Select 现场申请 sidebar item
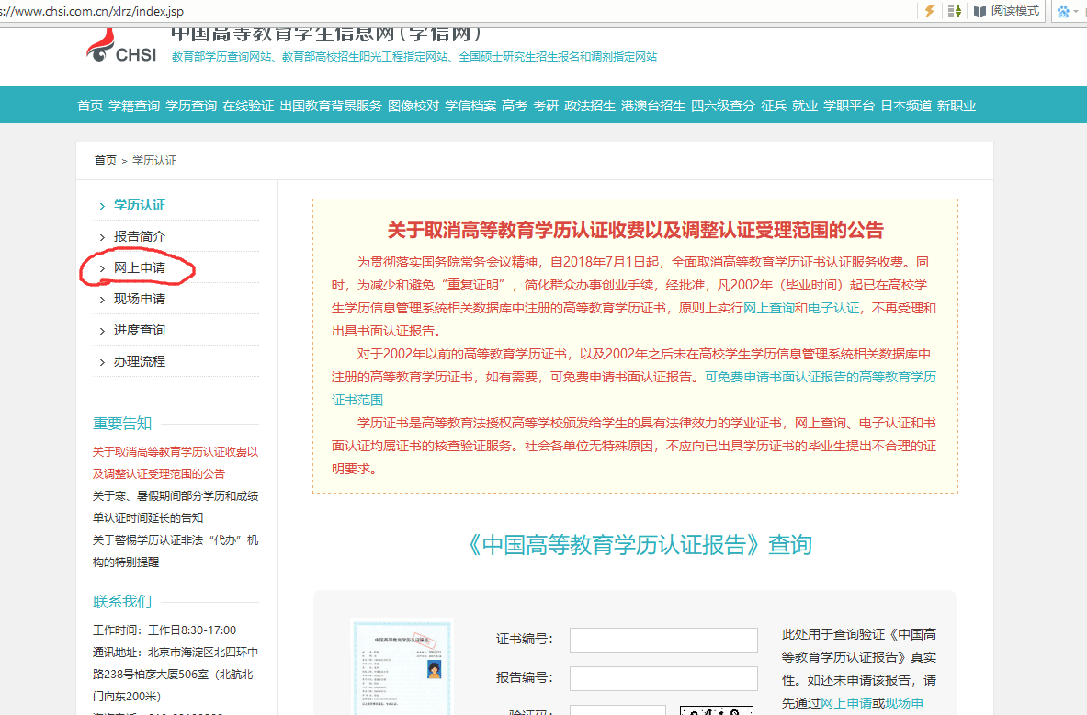 coord(140,299)
